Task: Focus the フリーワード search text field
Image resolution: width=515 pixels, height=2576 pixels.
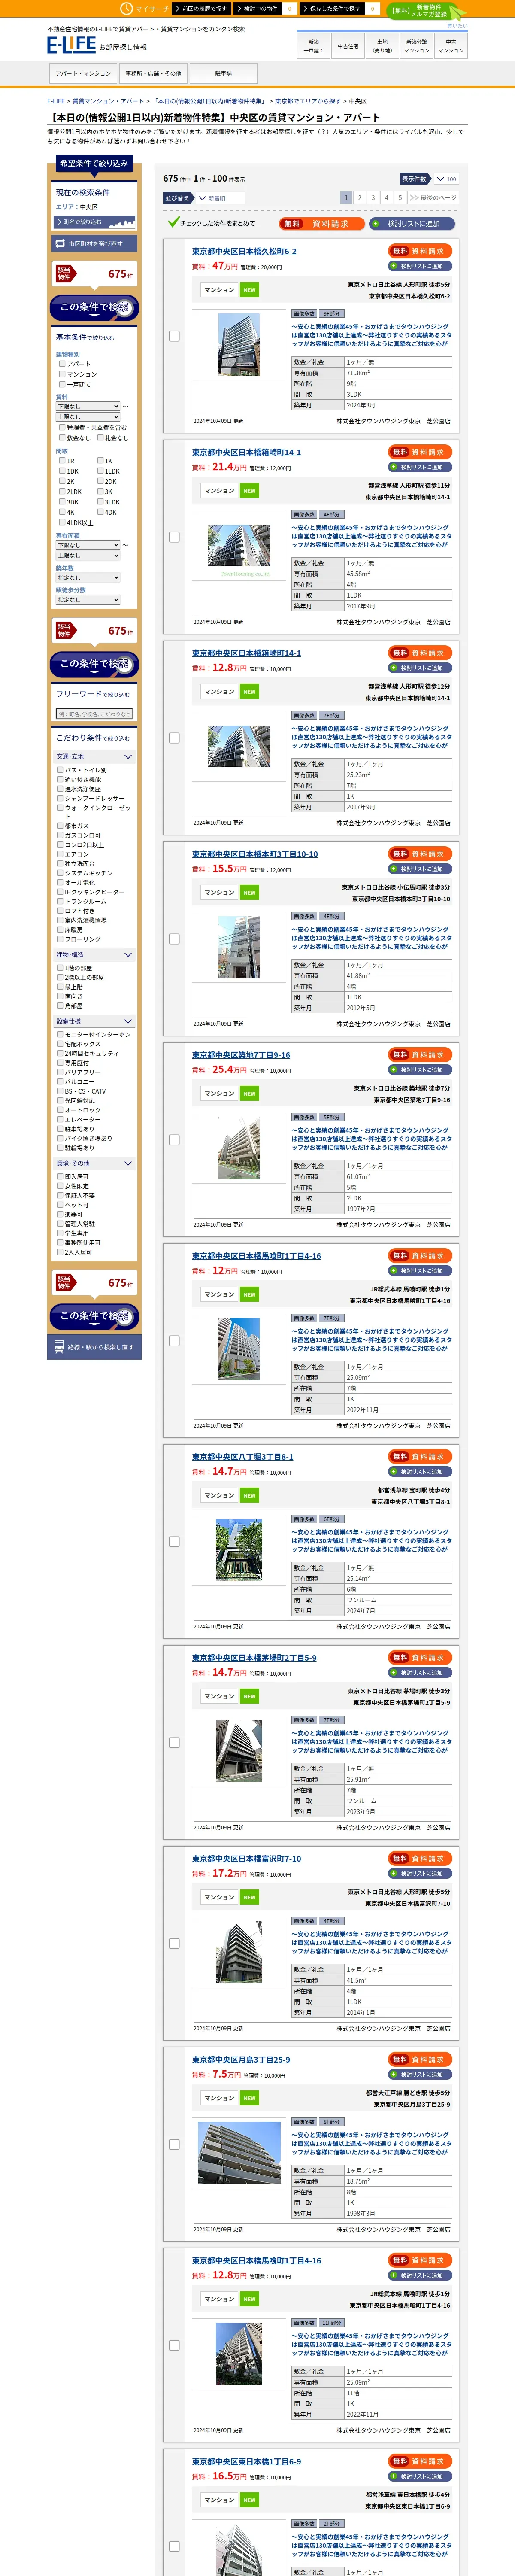Action: pyautogui.click(x=94, y=714)
